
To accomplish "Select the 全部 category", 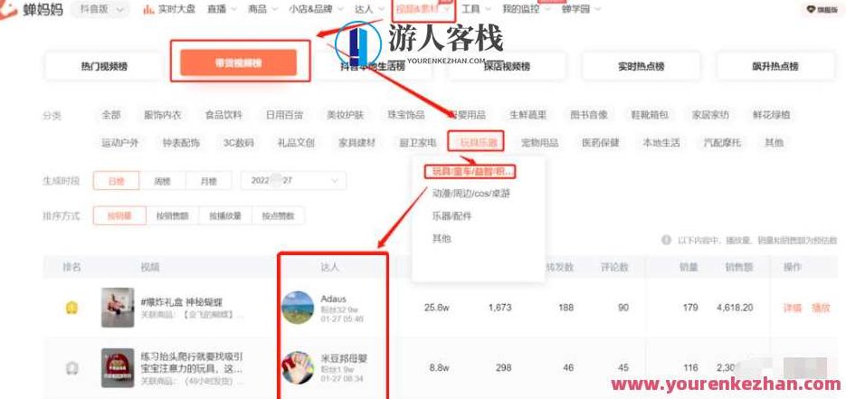I will pos(111,115).
